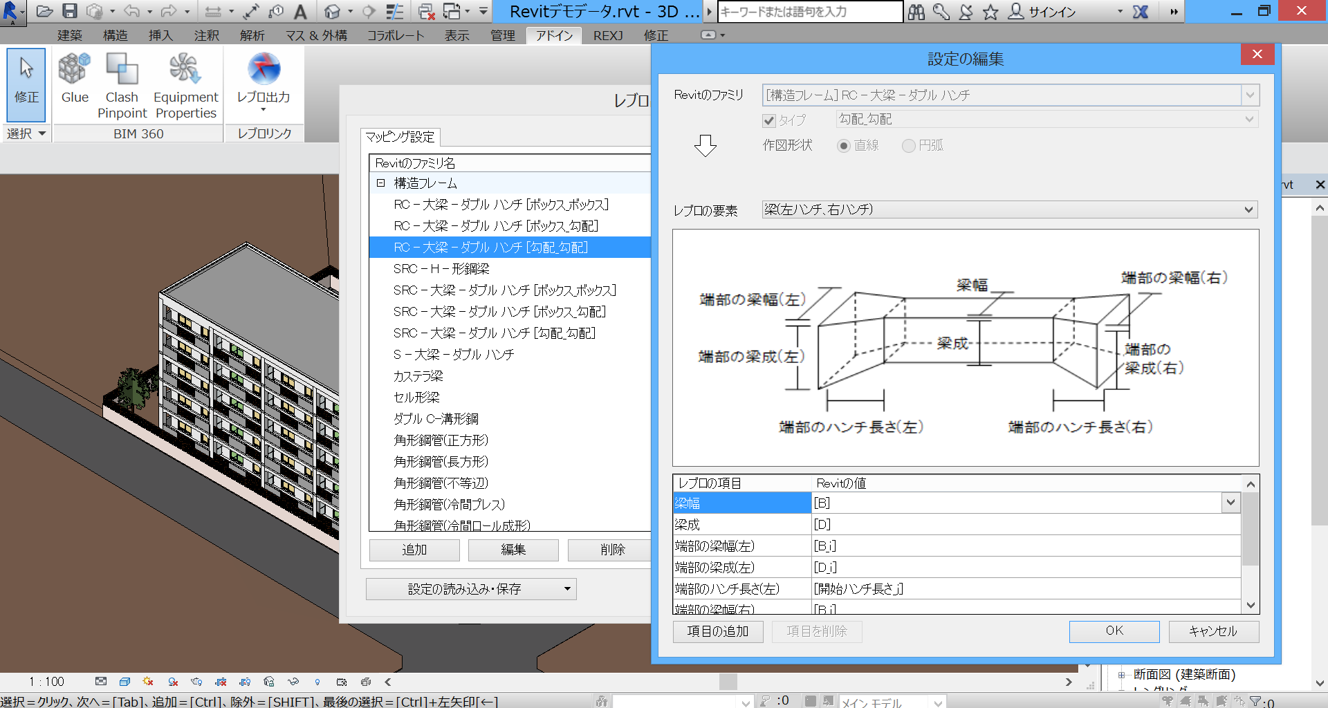The width and height of the screenshot is (1328, 708).
Task: Save the project with the floppy disk icon
Action: 70,11
